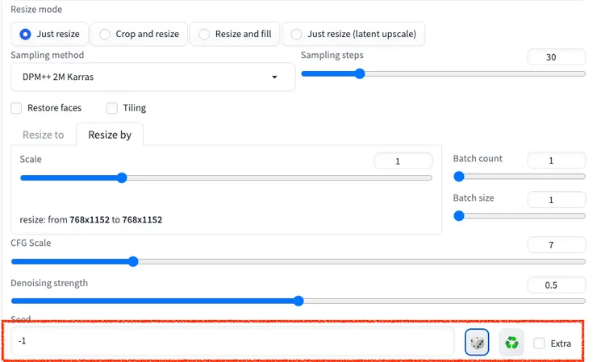The image size is (597, 362).
Task: Select Resize and fill mode
Action: 235,34
